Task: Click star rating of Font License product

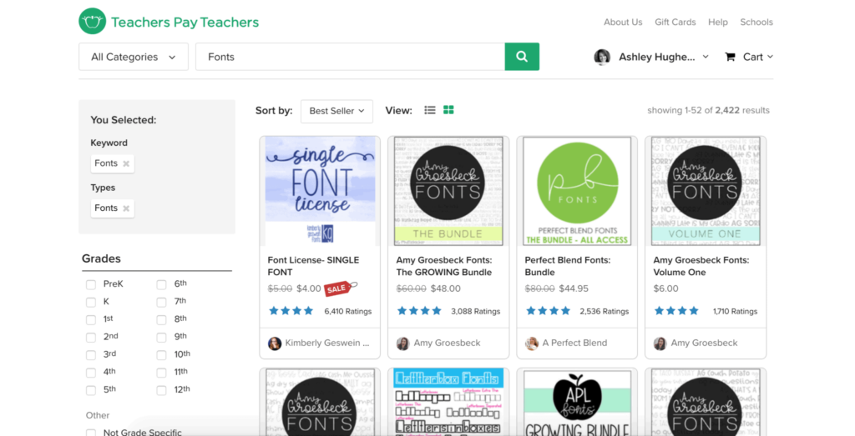Action: (x=291, y=311)
